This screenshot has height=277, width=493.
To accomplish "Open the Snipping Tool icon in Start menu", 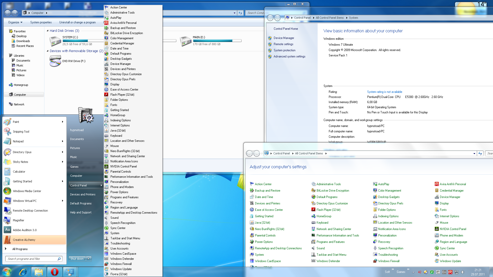I will point(7,132).
